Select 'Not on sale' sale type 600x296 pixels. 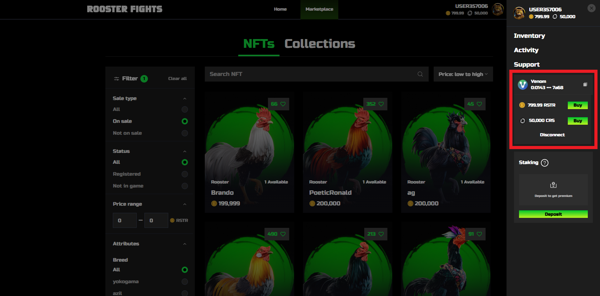click(x=184, y=133)
